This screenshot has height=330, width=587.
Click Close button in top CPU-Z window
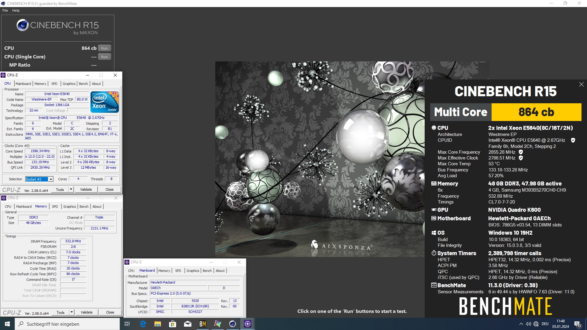(109, 190)
